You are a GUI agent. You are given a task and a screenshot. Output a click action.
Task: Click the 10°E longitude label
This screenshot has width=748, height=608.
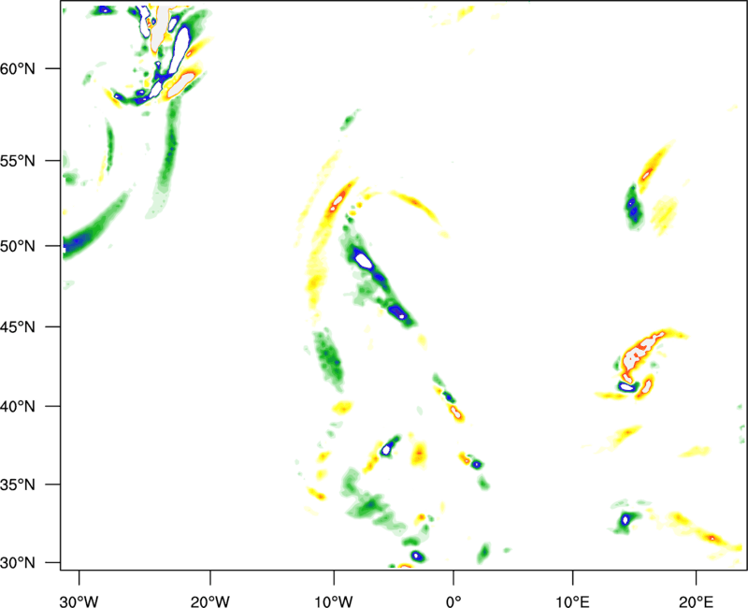[572, 601]
